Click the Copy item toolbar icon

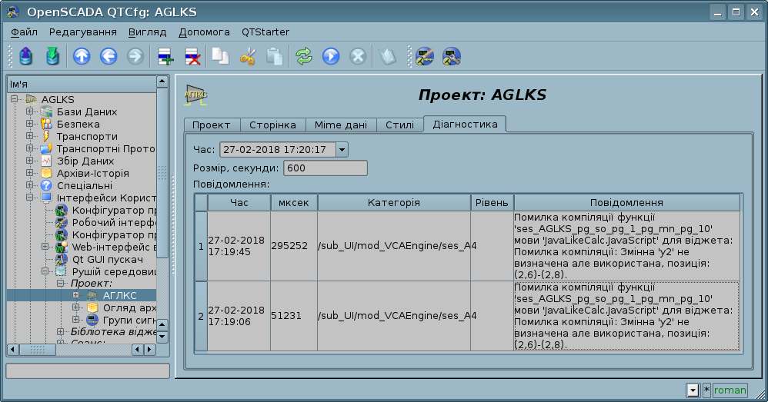click(x=220, y=56)
